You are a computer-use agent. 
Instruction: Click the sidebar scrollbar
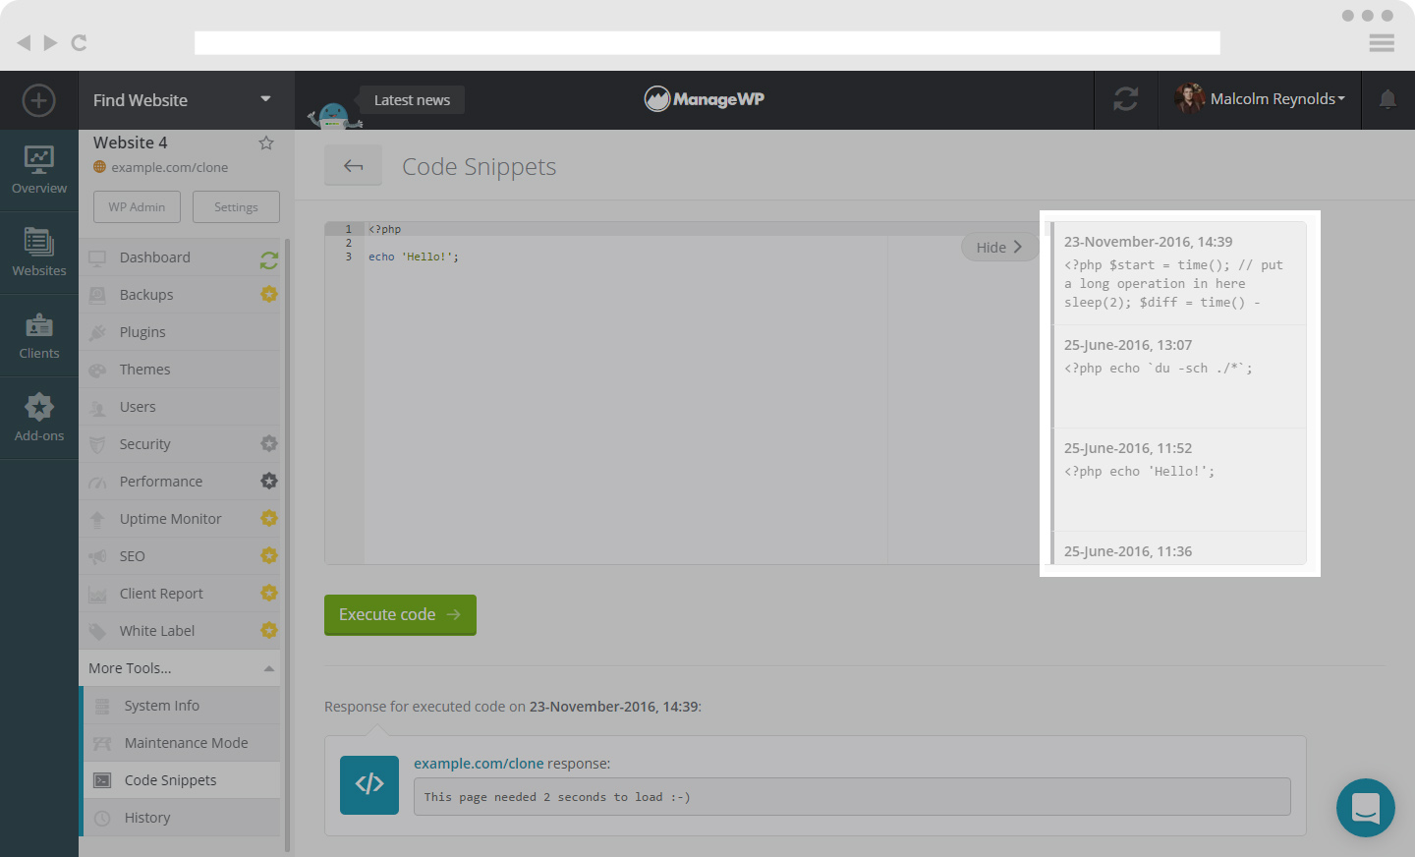287,545
